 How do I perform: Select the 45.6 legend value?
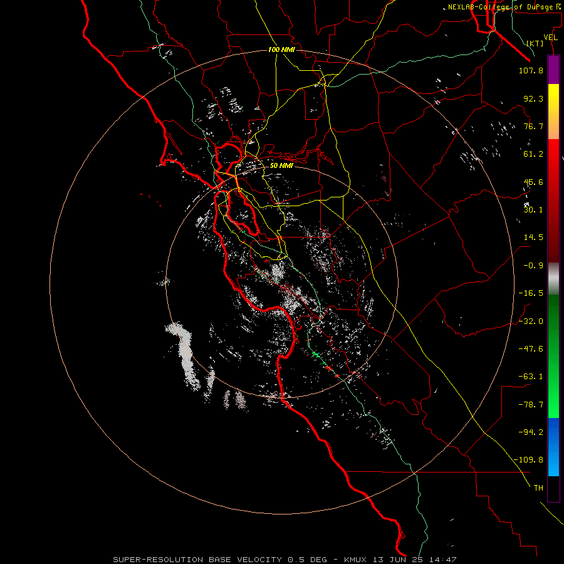pyautogui.click(x=533, y=182)
